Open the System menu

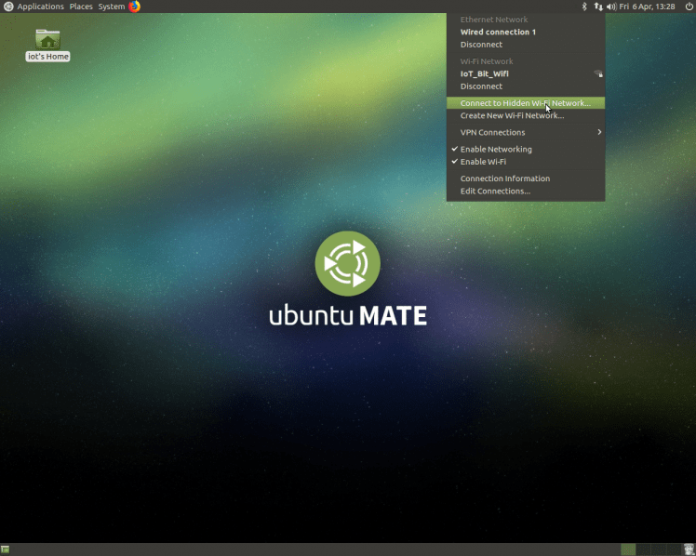pyautogui.click(x=112, y=7)
